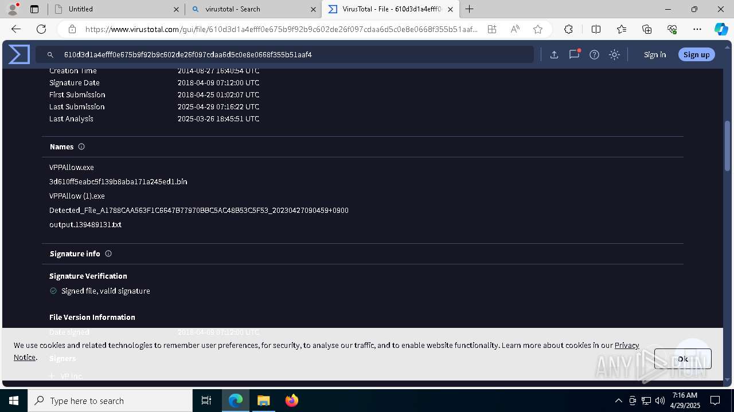Open the Favorites list
The image size is (734, 412).
pos(622,29)
